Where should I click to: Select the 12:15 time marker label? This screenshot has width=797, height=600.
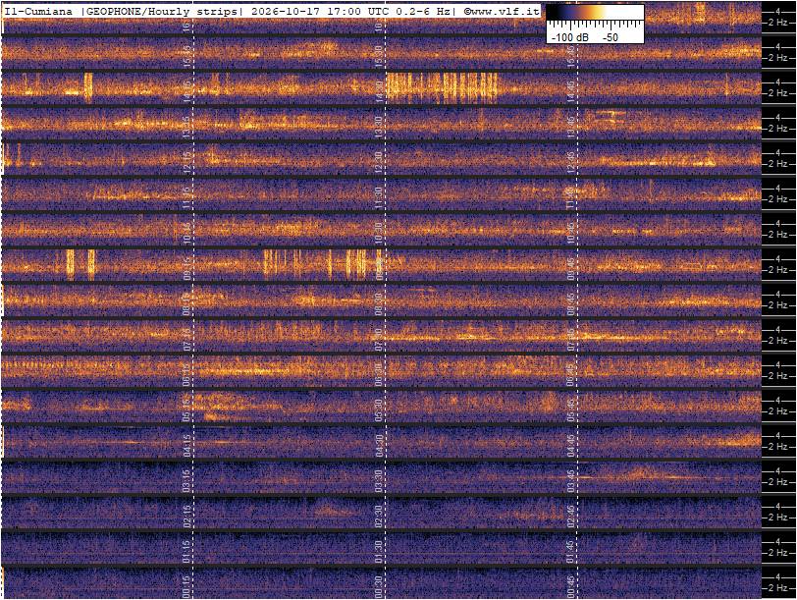187,162
